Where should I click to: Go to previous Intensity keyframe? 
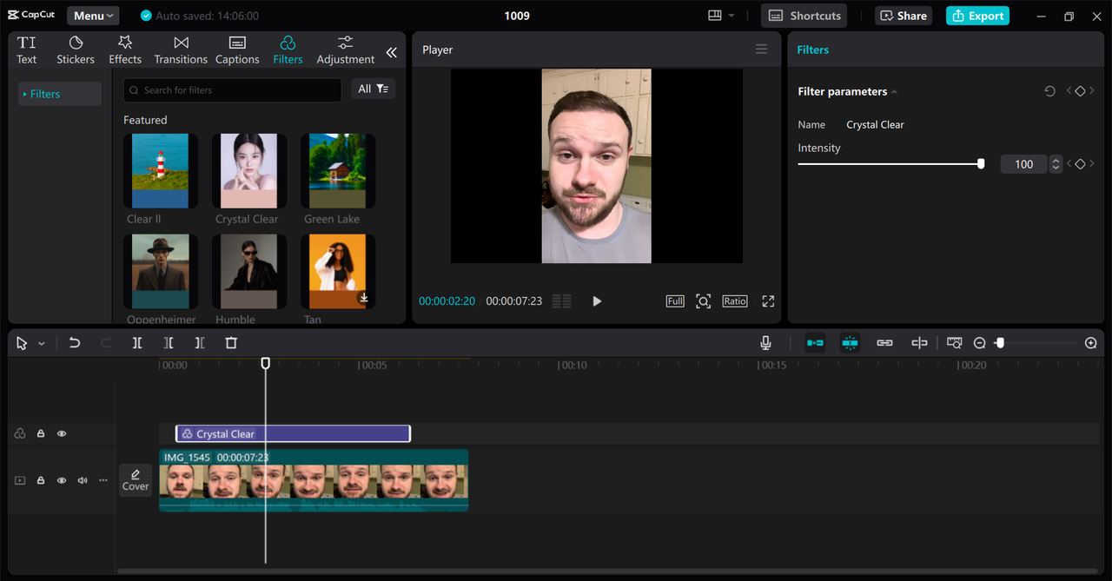[1069, 164]
